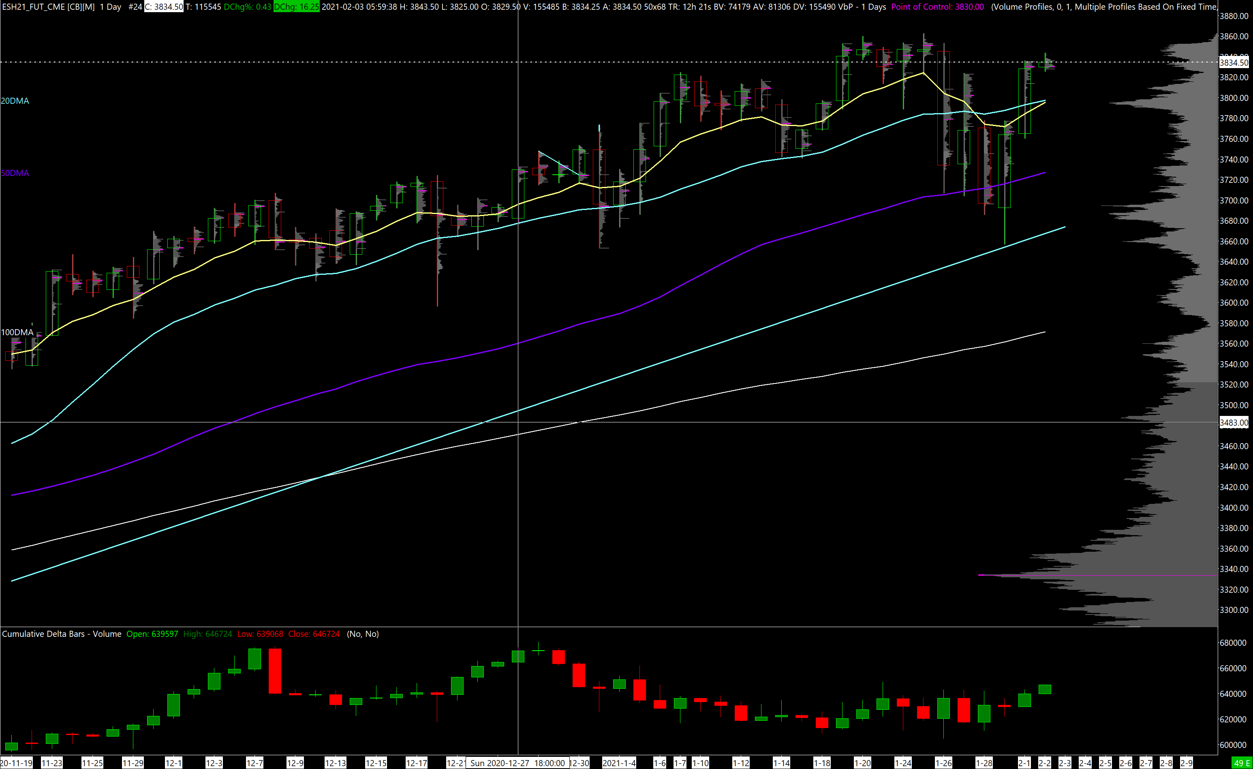The width and height of the screenshot is (1253, 769).
Task: Click the highlighted C: 3834.50 close value
Action: click(x=164, y=7)
